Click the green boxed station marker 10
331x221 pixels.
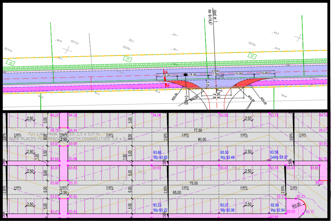11,63
